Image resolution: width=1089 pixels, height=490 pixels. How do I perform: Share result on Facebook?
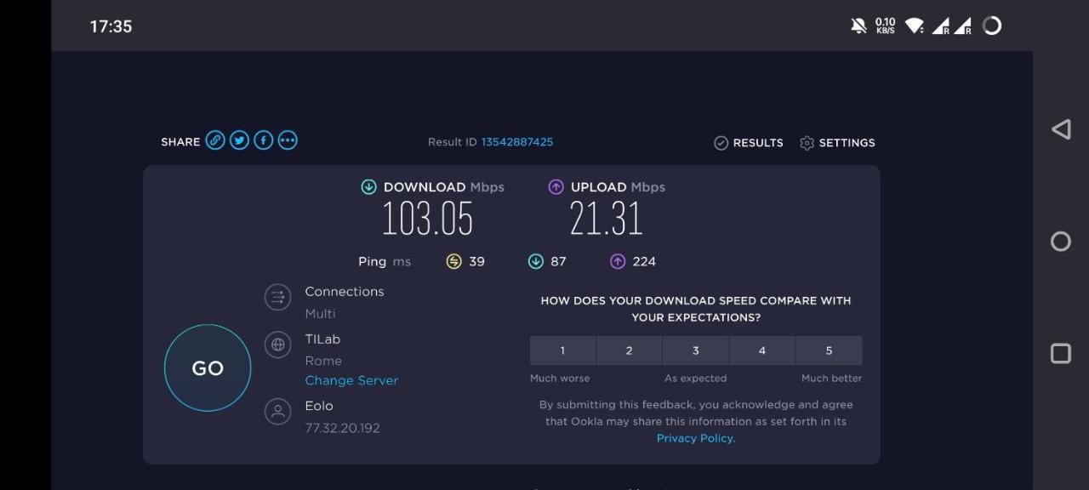click(264, 140)
